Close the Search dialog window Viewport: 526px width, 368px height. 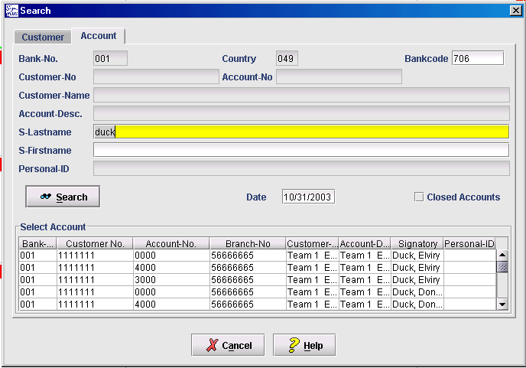click(515, 10)
